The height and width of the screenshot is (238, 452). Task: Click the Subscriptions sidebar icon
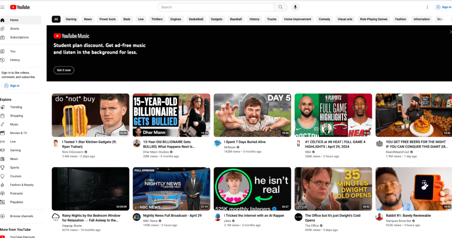(x=3, y=37)
